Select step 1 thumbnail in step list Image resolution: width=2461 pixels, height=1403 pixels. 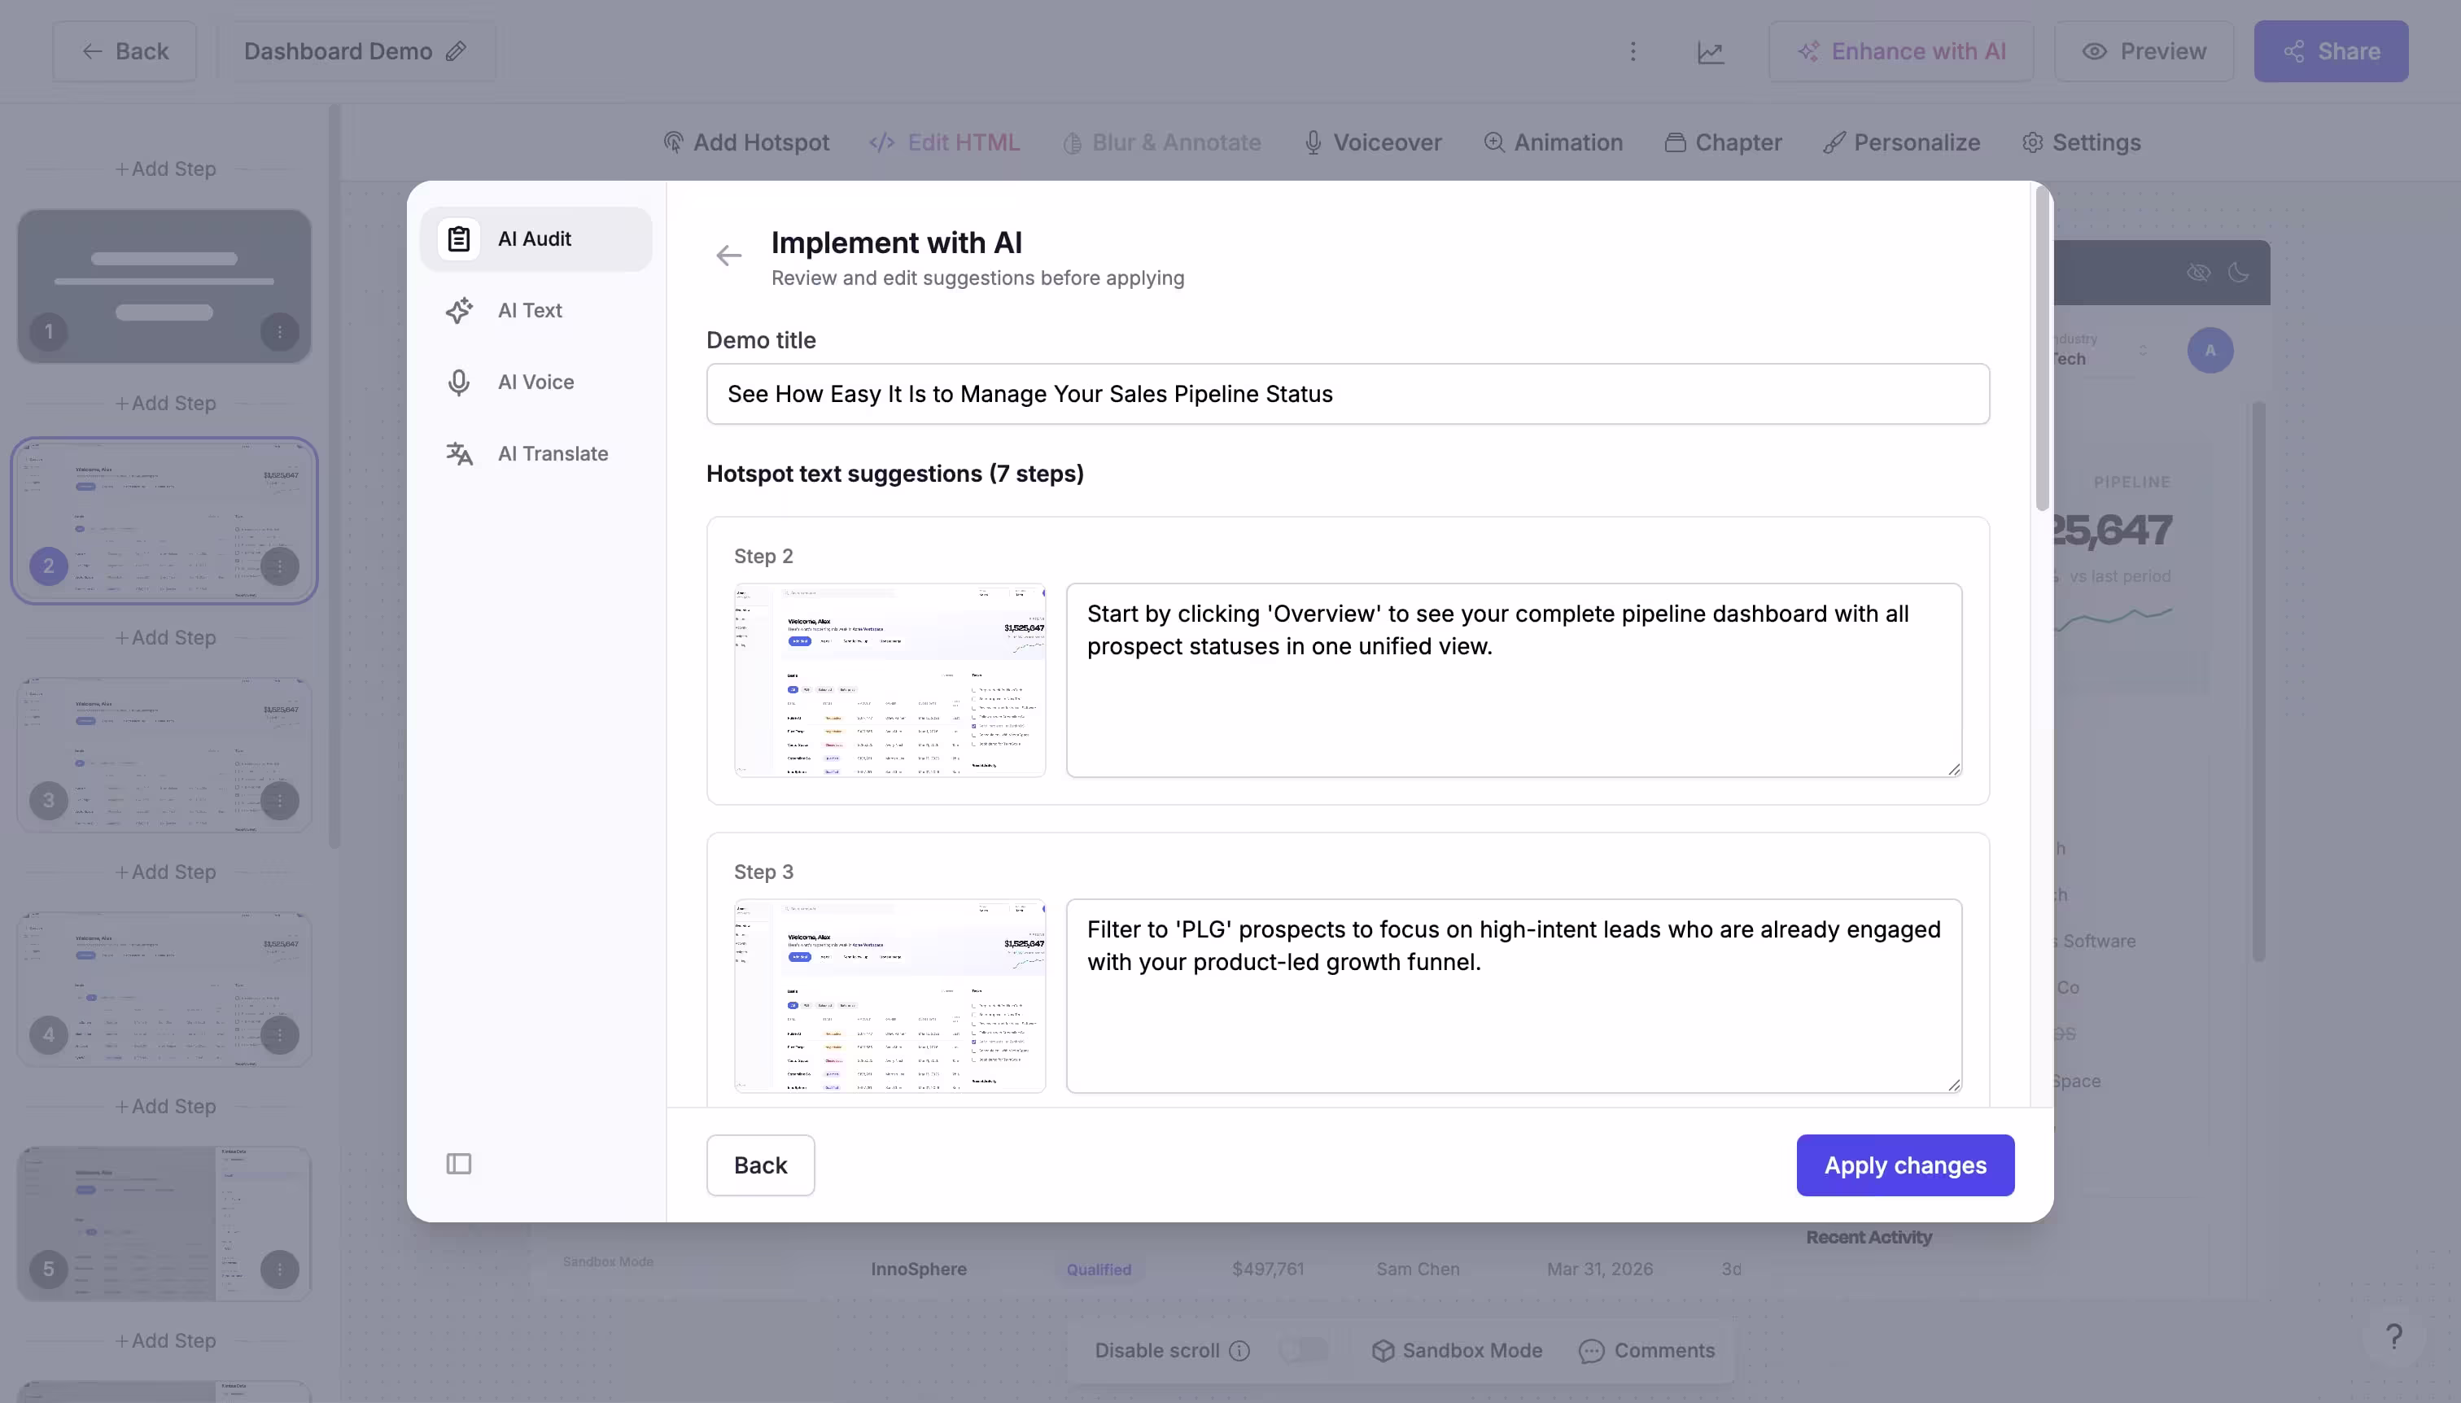(x=164, y=286)
